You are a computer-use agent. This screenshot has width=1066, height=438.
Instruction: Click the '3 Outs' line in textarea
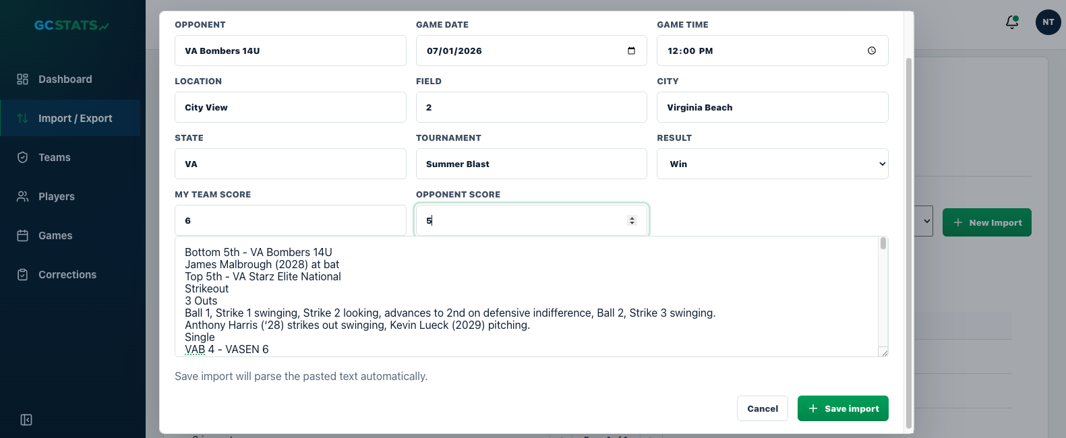201,301
